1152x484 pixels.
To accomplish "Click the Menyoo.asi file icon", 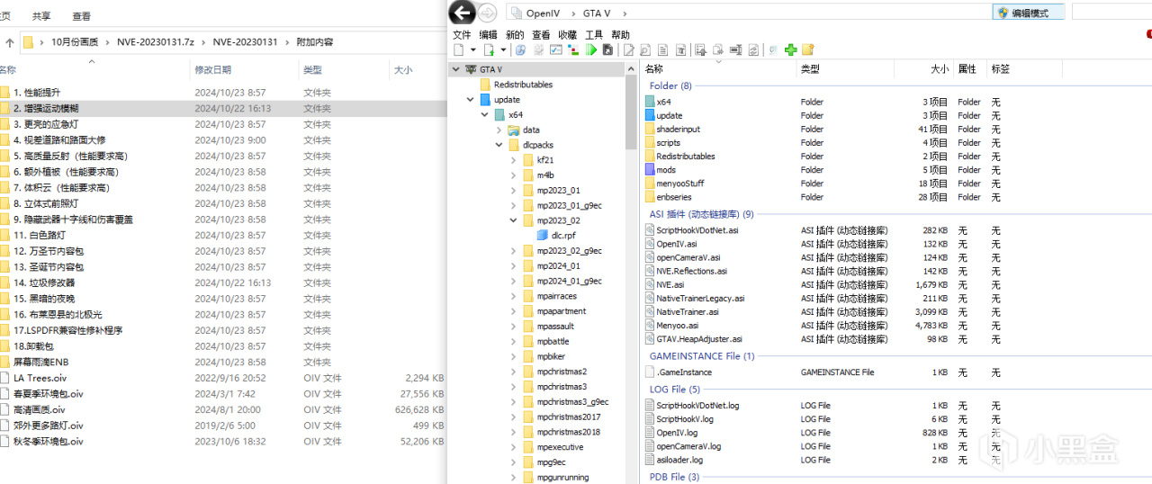I will point(650,325).
